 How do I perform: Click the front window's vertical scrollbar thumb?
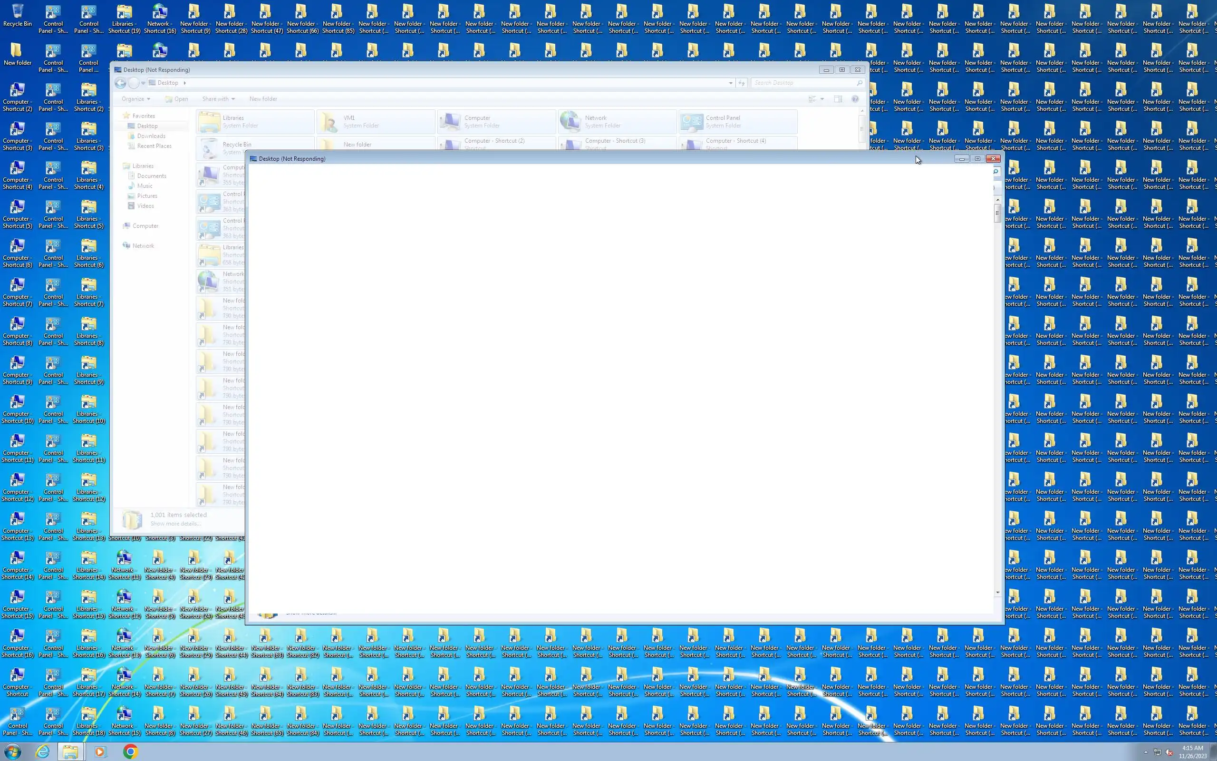[x=997, y=213]
